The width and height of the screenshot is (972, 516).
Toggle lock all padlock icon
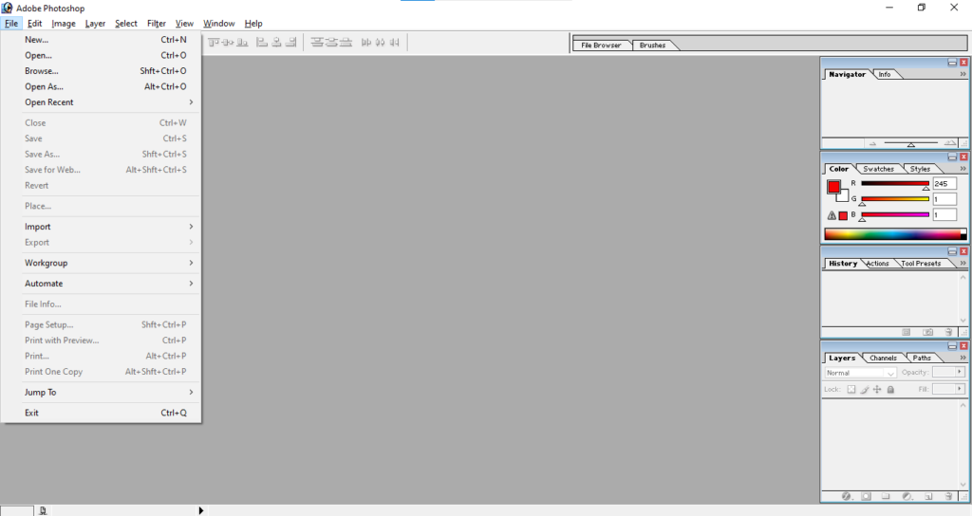(890, 390)
